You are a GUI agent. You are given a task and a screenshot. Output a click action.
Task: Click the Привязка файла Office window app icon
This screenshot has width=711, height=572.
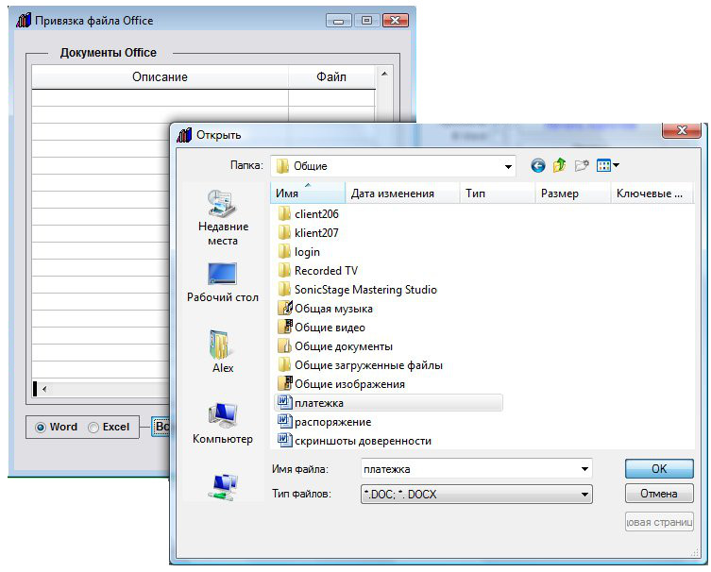point(23,21)
